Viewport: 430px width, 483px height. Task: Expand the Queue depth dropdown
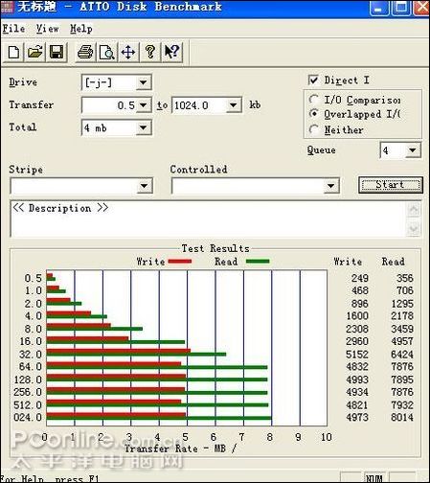413,150
